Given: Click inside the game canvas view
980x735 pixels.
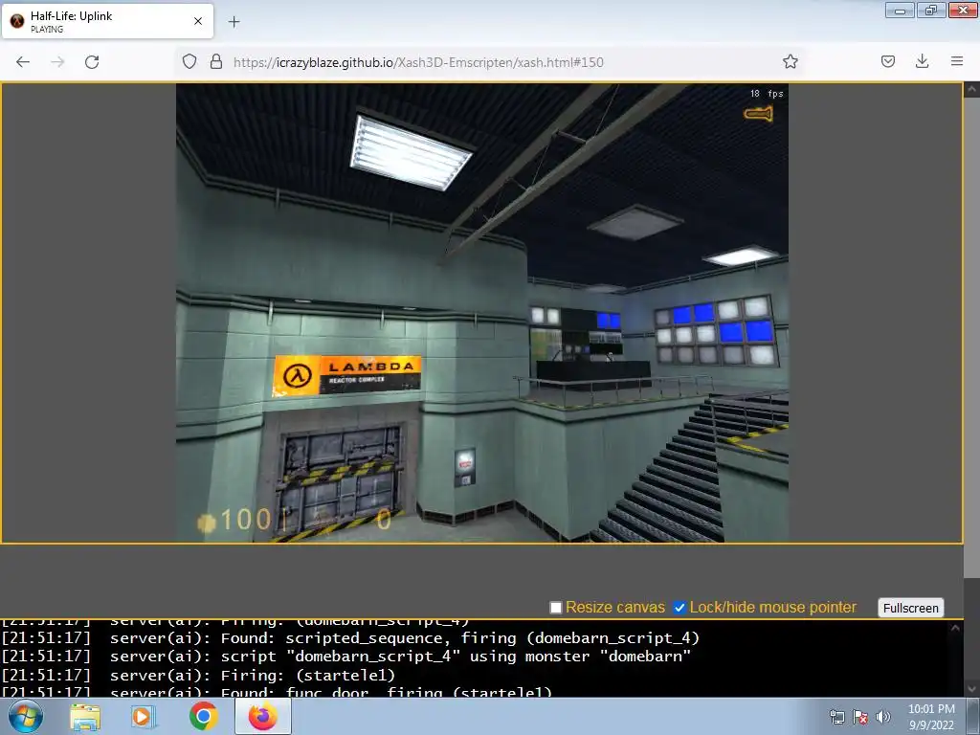Looking at the screenshot, I should click(482, 313).
